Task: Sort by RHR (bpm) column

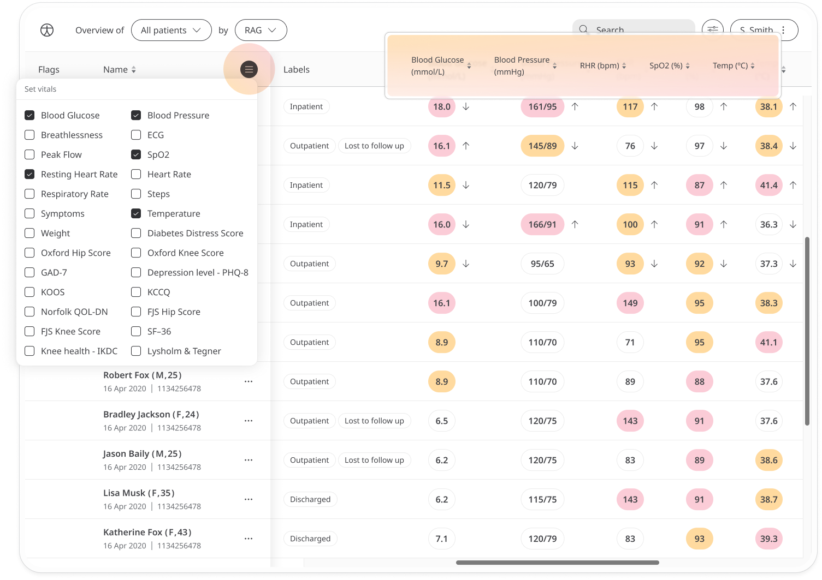Action: [x=624, y=65]
